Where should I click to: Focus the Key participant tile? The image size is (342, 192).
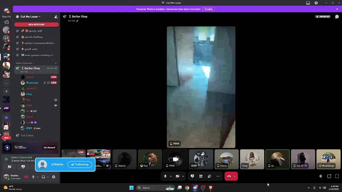[x=150, y=159]
